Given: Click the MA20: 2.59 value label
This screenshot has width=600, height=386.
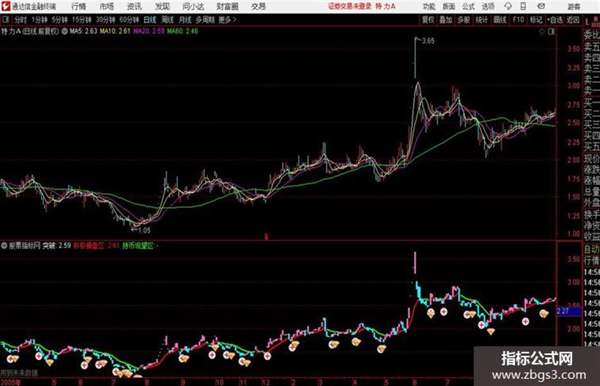Looking at the screenshot, I should [149, 31].
